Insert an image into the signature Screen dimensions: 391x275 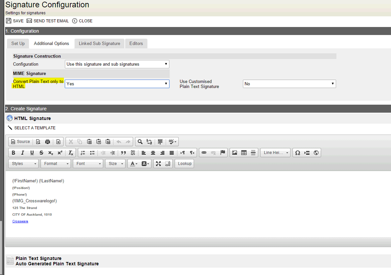tap(235, 153)
